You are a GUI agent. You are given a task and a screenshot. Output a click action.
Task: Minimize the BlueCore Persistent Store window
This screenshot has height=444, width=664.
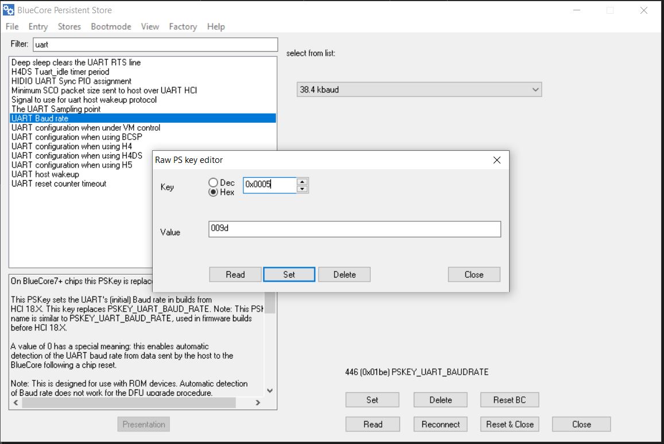pos(576,10)
